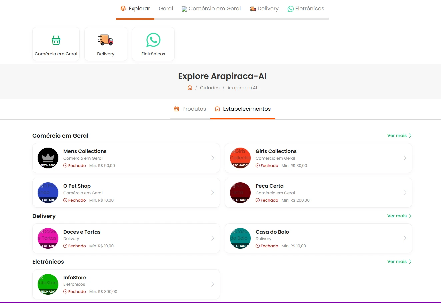The height and width of the screenshot is (303, 441).
Task: Click the Casa do Bolo store name
Action: point(272,232)
